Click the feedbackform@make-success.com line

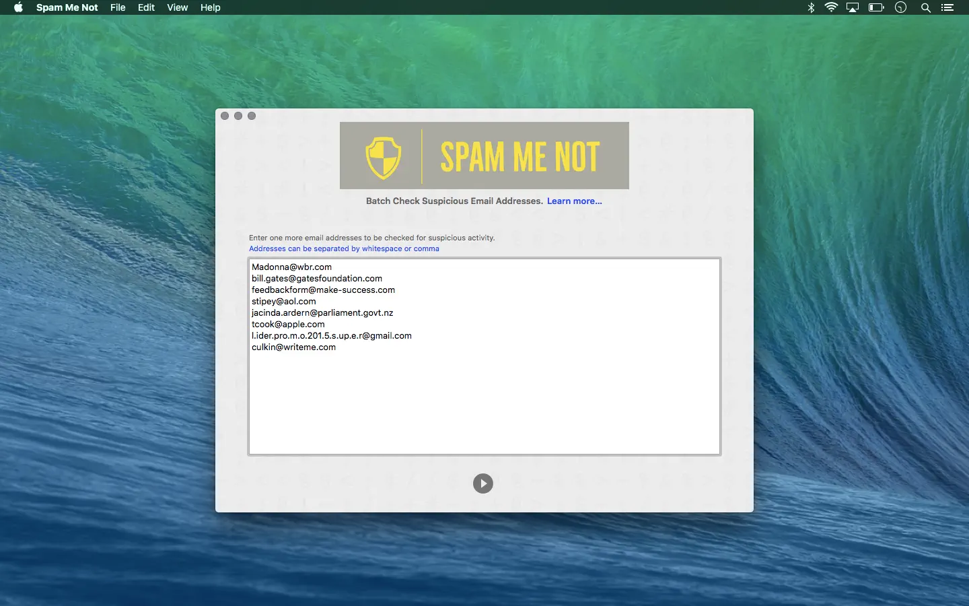323,290
